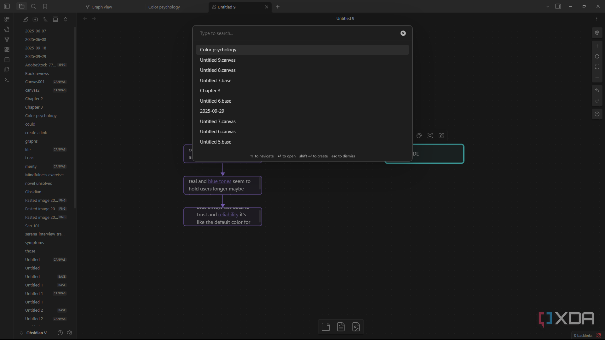Pick Untitled 7.base from results

tap(302, 81)
